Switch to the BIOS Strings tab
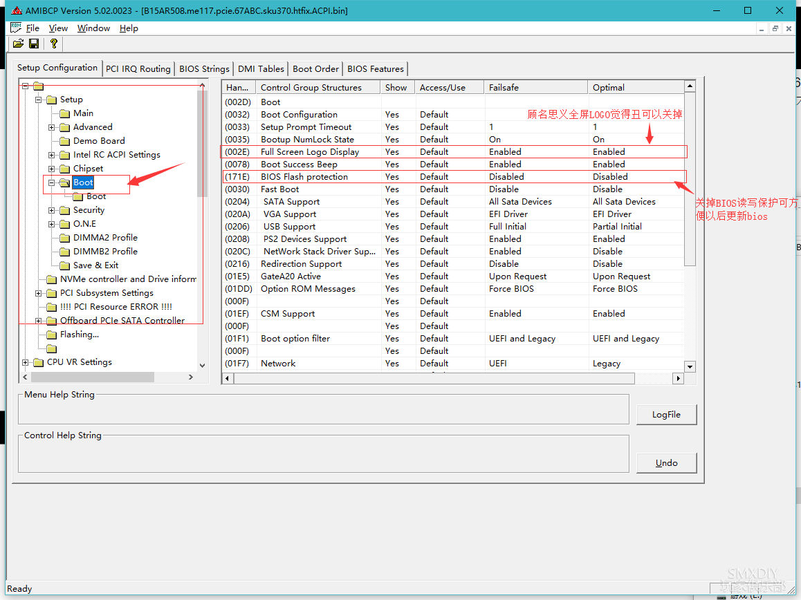Image resolution: width=801 pixels, height=600 pixels. pos(204,69)
